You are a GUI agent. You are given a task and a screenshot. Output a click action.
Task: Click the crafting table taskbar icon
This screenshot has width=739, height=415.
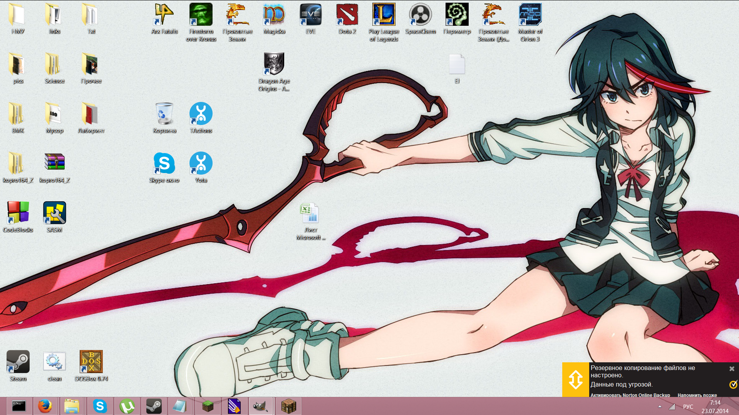[x=288, y=406]
